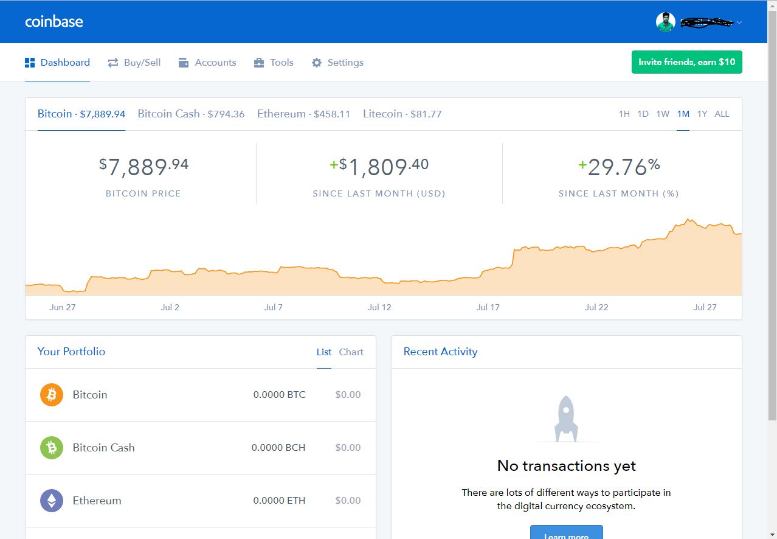The image size is (777, 539).
Task: Click the Tools briefcase icon
Action: [259, 63]
